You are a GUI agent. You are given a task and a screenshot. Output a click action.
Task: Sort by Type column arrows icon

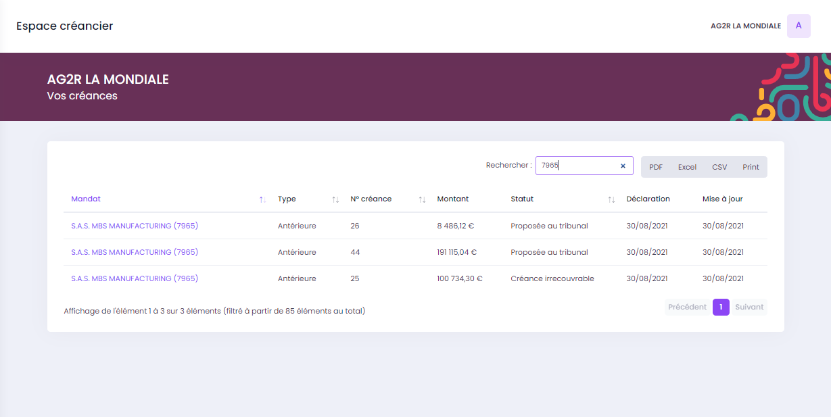[x=335, y=199]
